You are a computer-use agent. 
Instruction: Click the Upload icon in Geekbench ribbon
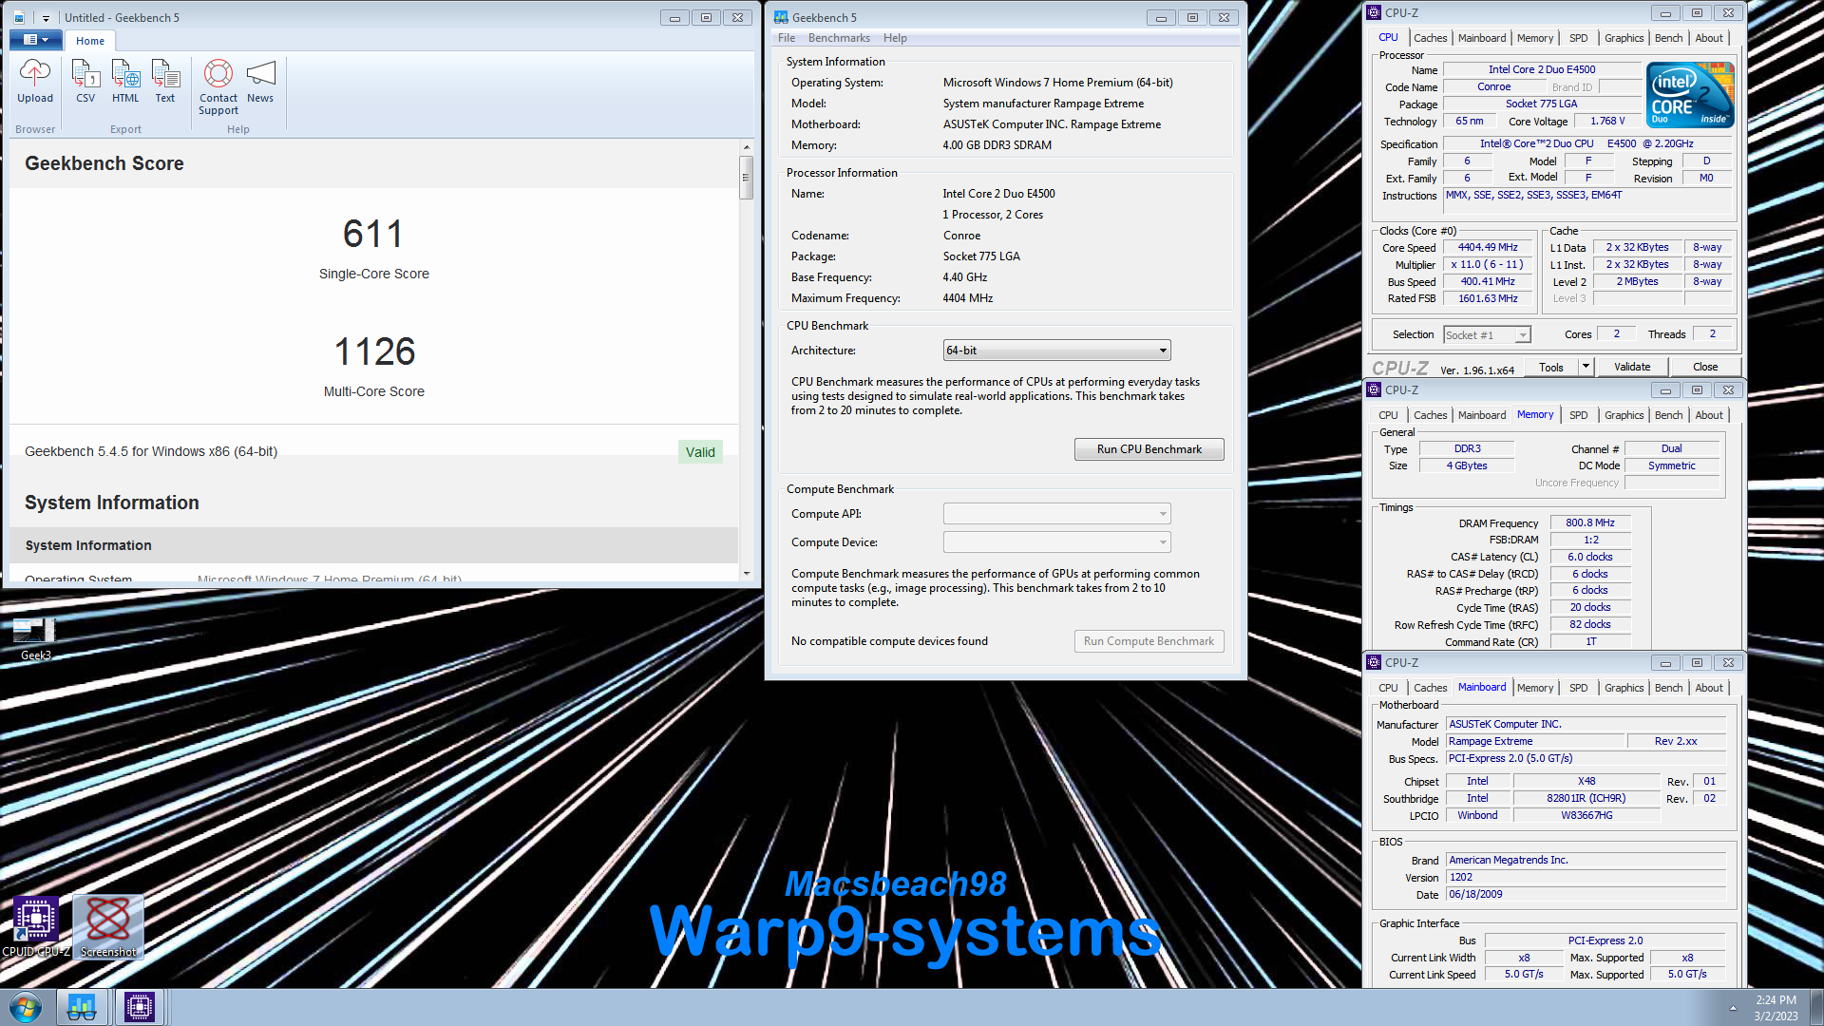pos(35,81)
